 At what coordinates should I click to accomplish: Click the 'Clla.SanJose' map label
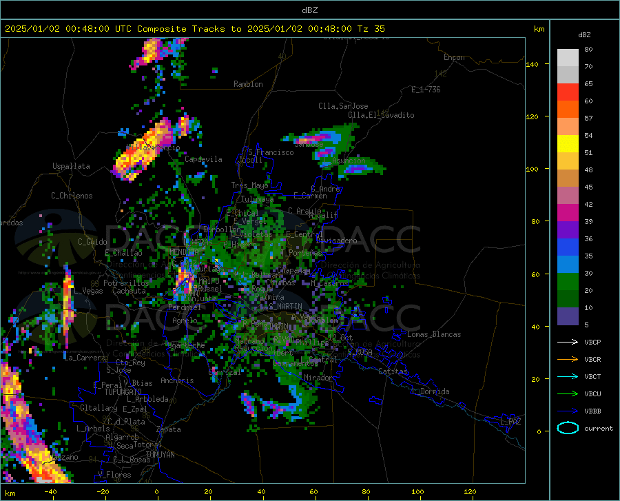(343, 106)
